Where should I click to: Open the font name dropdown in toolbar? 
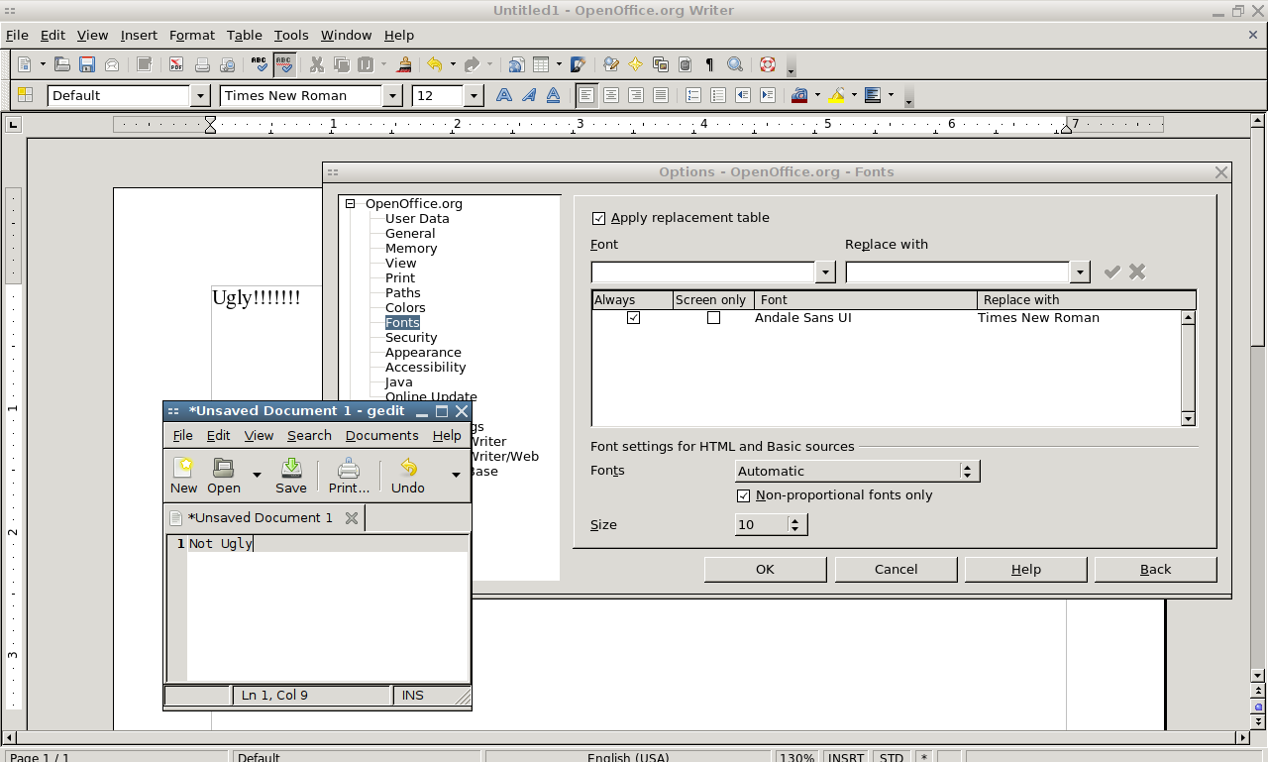coord(392,96)
